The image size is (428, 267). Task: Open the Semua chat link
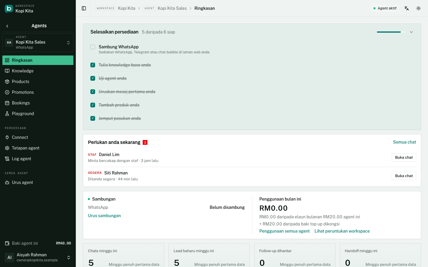pos(405,142)
